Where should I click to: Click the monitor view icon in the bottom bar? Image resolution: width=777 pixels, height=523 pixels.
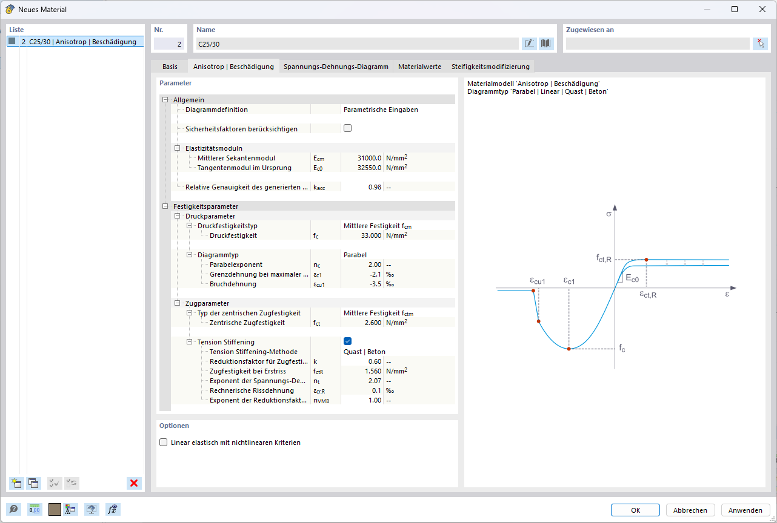(x=92, y=510)
